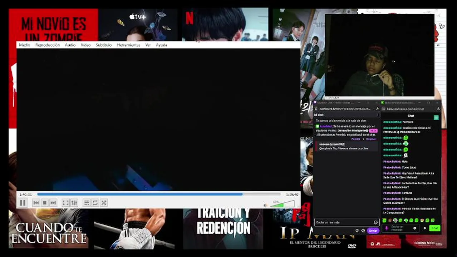Click the Kick chat message input field
The image size is (457, 257).
click(401, 228)
